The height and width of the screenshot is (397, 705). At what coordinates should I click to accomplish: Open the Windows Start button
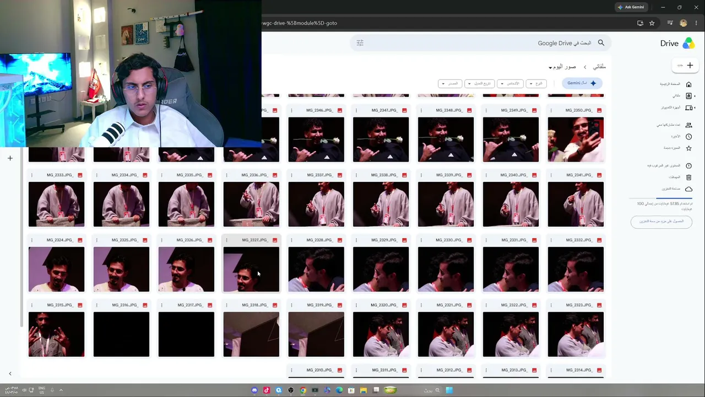(449, 390)
